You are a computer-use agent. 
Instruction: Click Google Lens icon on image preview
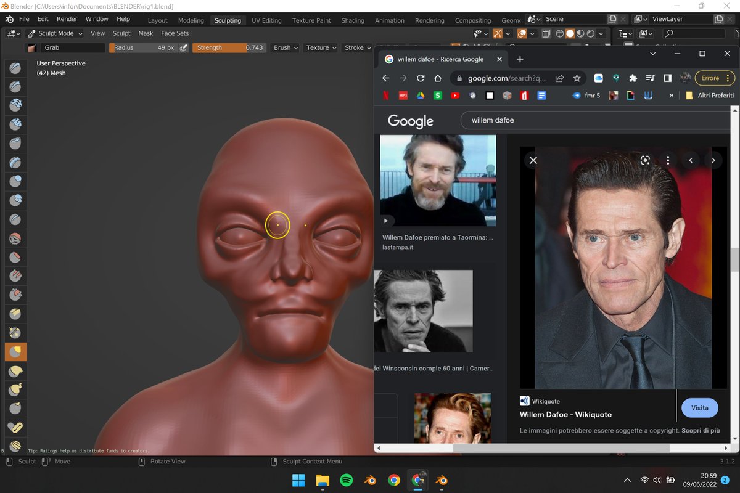point(645,160)
